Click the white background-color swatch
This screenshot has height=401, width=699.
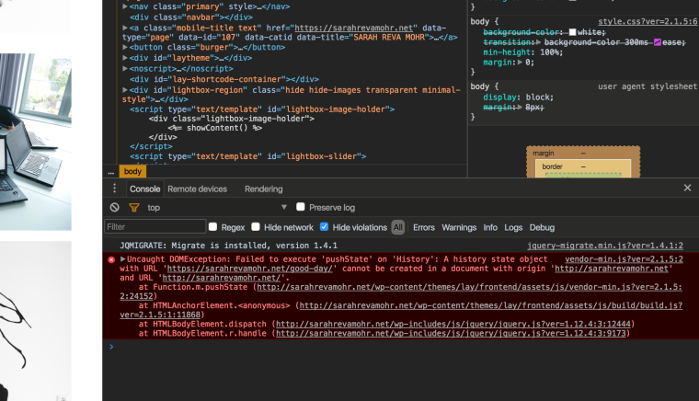(572, 32)
